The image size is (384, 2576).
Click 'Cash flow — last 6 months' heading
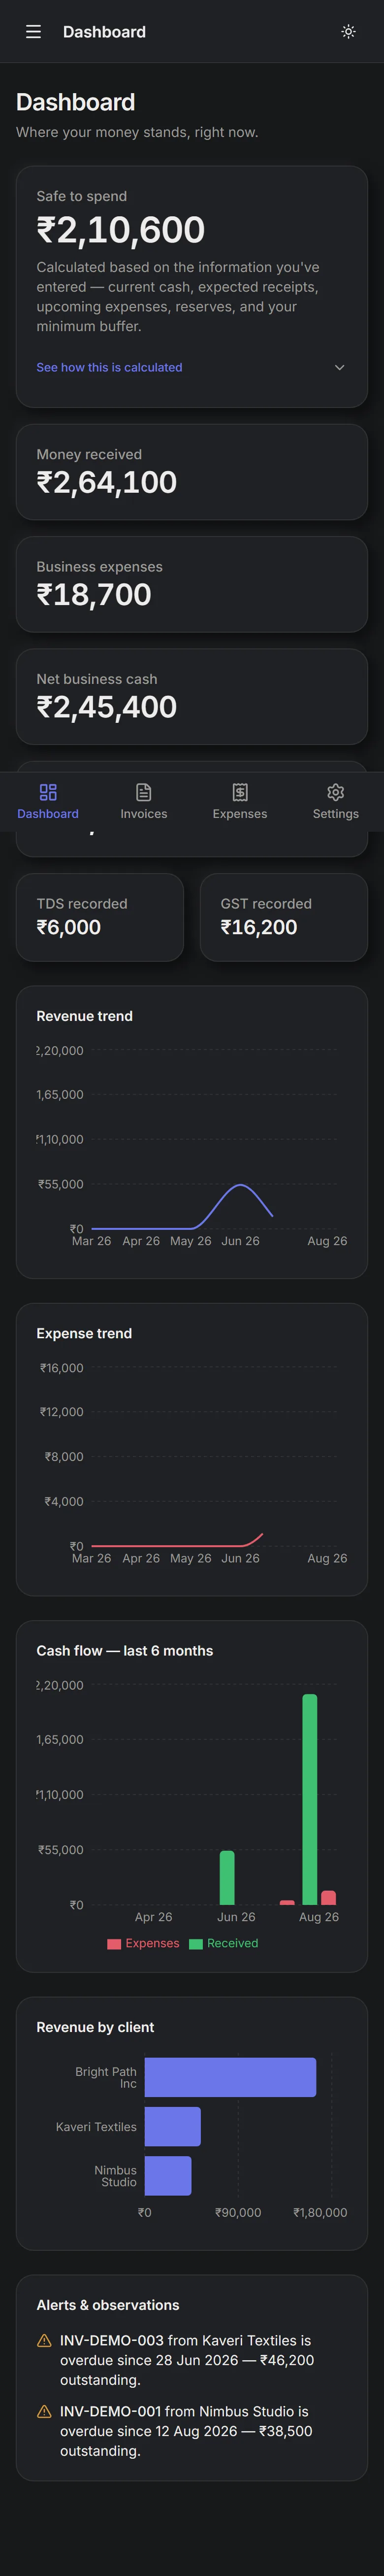coord(125,1650)
